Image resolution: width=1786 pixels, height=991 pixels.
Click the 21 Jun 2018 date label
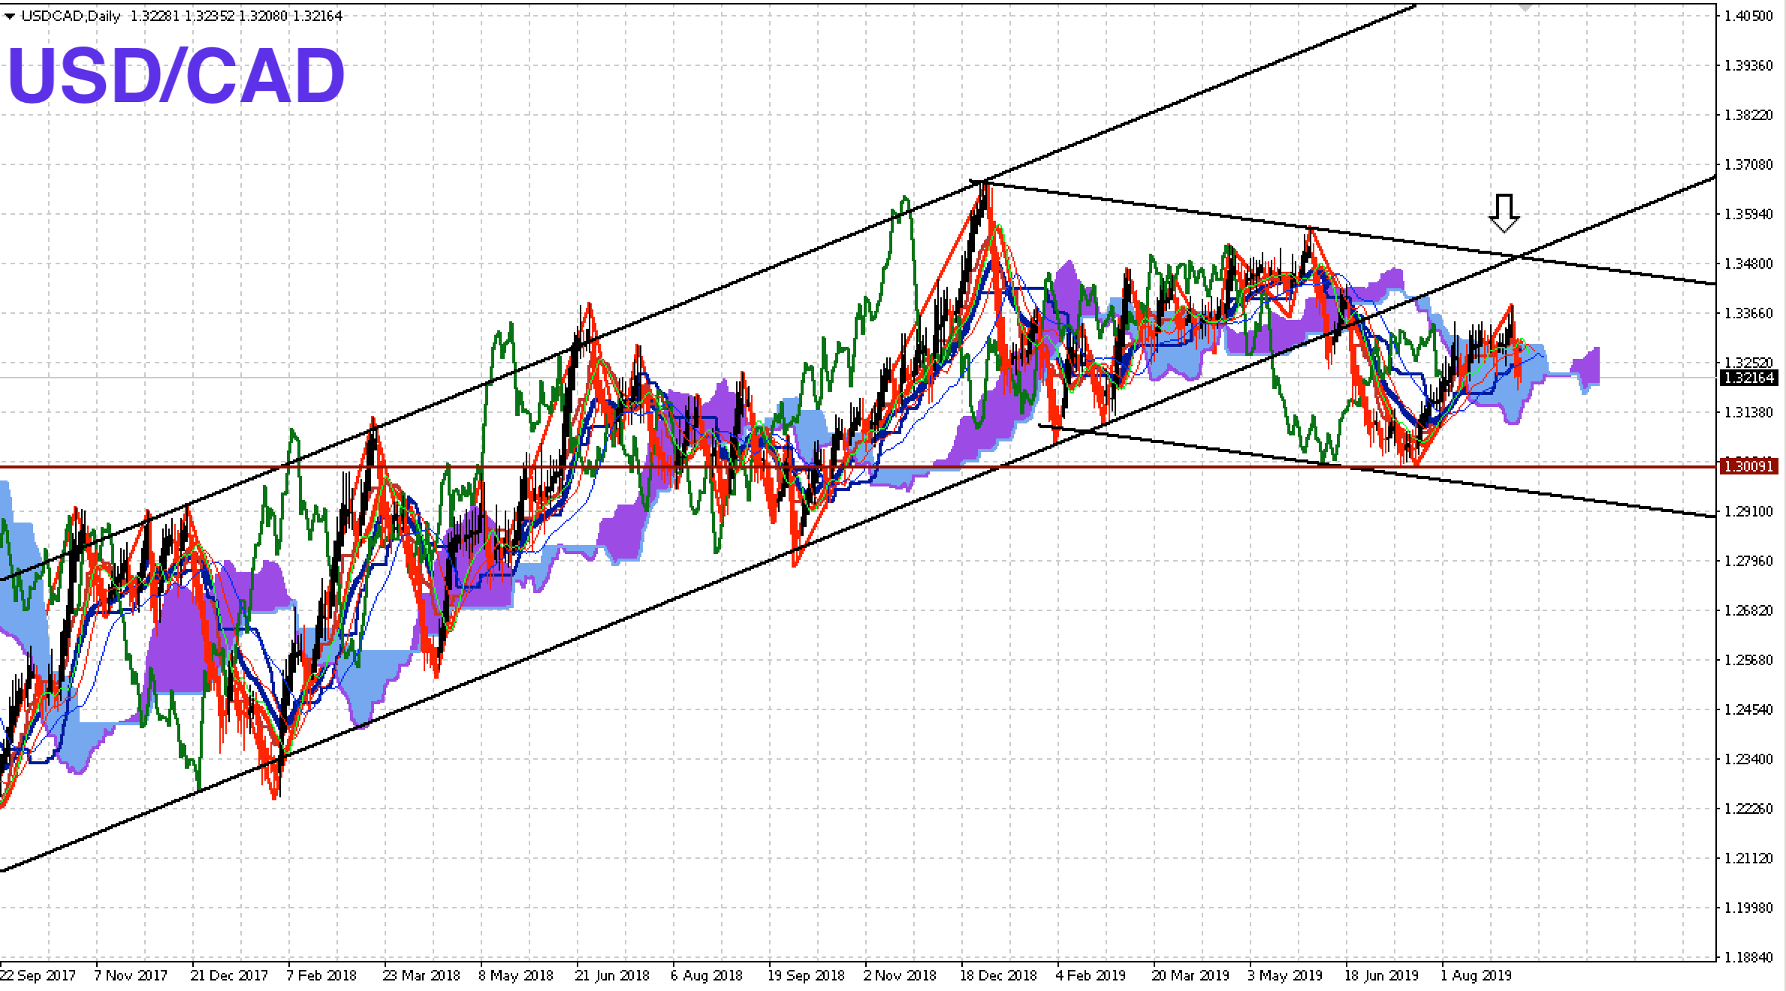[x=612, y=976]
